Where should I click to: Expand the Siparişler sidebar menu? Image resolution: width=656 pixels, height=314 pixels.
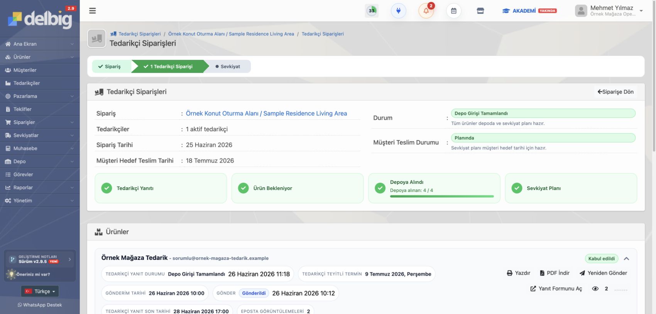click(x=40, y=122)
